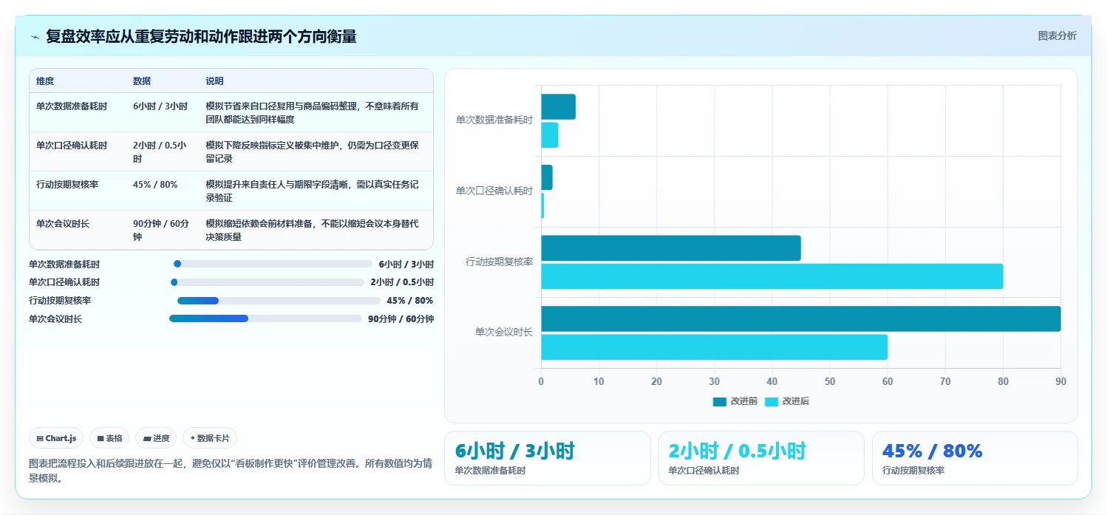This screenshot has width=1107, height=515.
Task: Click the x-axis tick value 90
Action: [x=1060, y=382]
